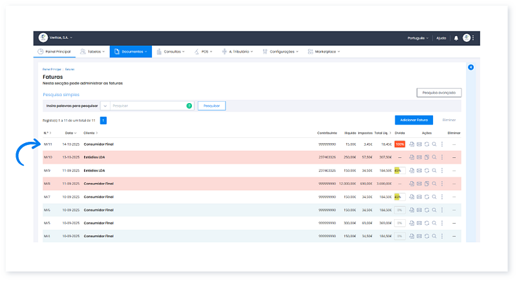Sort the table by Data column header
This screenshot has width=517, height=281.
pos(69,133)
